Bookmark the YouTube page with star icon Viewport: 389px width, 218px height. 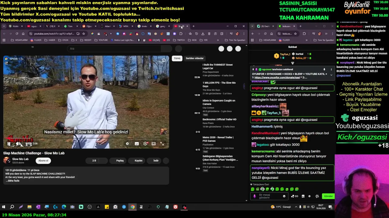click(84, 34)
